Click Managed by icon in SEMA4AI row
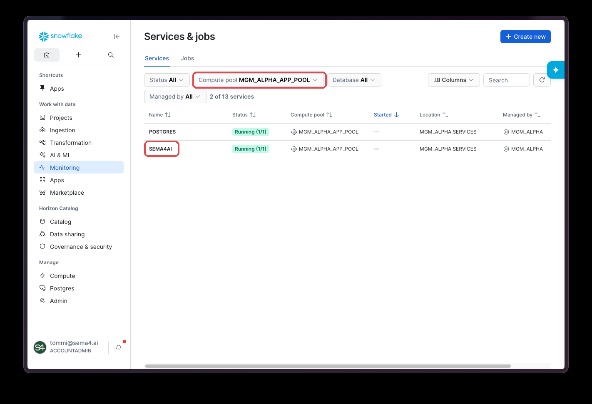Image resolution: width=592 pixels, height=404 pixels. [506, 149]
